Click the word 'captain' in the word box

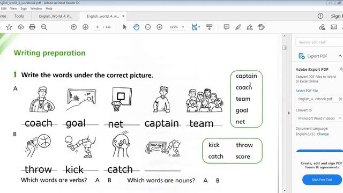pos(247,76)
